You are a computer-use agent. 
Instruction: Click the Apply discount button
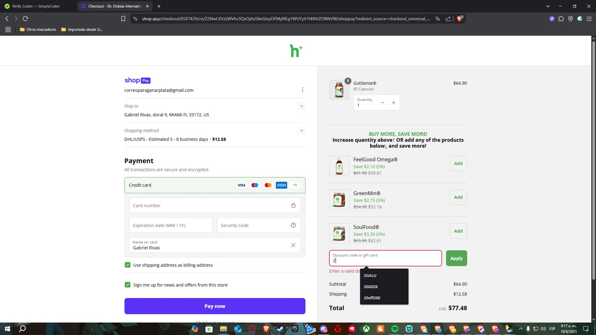(457, 258)
